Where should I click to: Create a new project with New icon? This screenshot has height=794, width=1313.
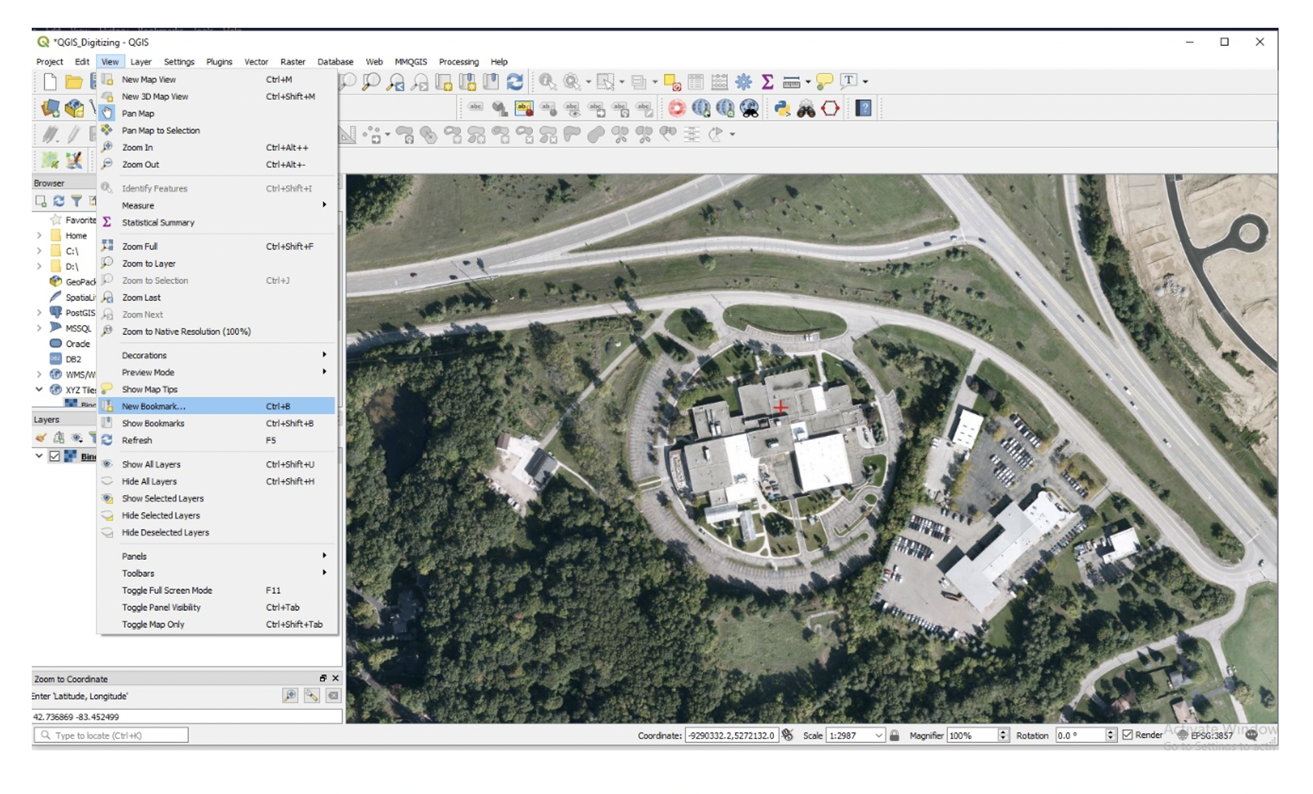(x=50, y=81)
